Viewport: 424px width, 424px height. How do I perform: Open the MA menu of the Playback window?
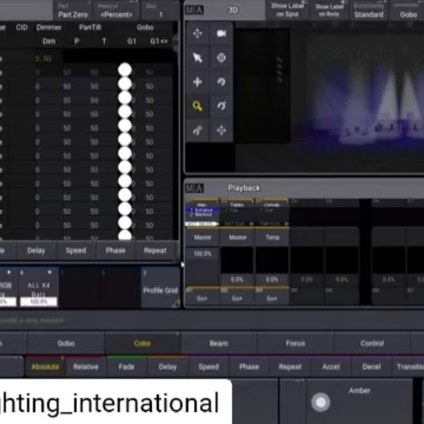pyautogui.click(x=194, y=188)
